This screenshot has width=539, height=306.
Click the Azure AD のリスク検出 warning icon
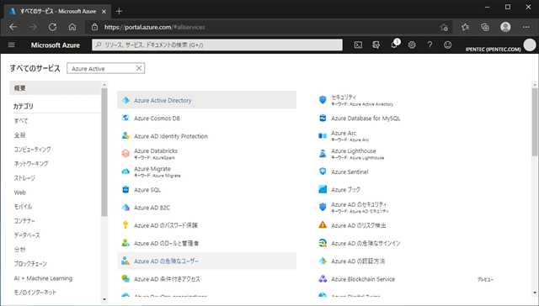click(323, 225)
